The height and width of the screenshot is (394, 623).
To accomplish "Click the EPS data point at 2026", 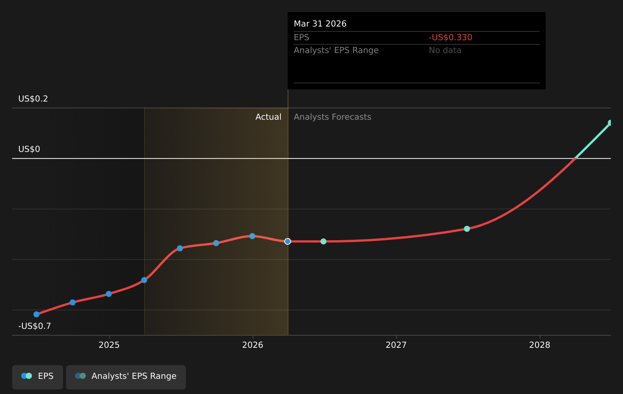I will (252, 236).
